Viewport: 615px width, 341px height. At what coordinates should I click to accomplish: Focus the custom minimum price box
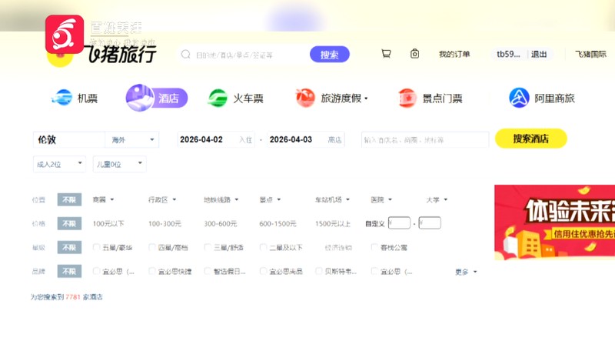click(x=399, y=223)
